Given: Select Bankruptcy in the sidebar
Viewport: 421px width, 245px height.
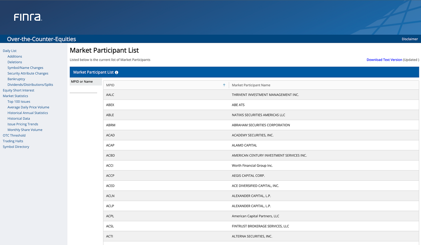Looking at the screenshot, I should pyautogui.click(x=16, y=79).
